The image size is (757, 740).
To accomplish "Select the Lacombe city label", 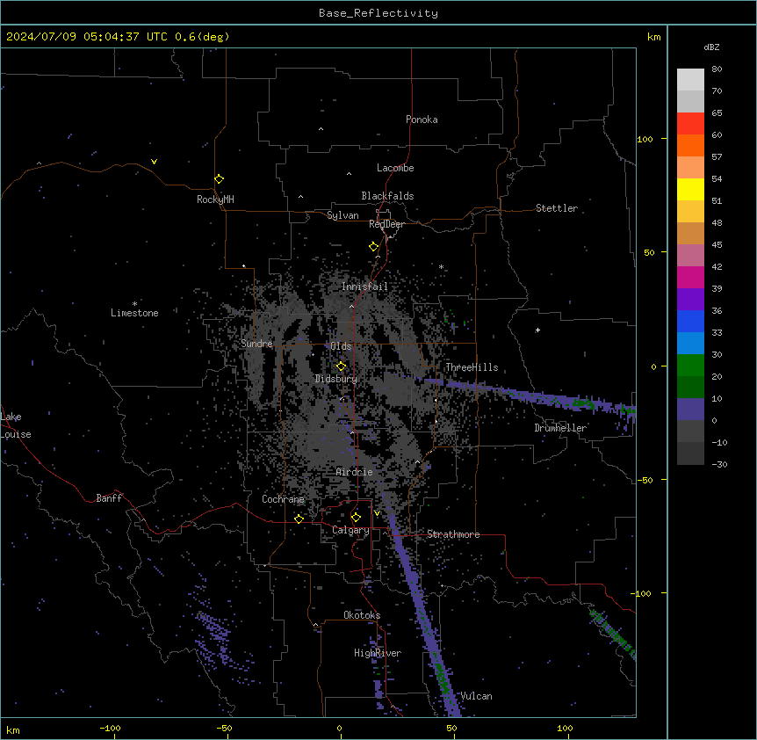I will (x=395, y=168).
